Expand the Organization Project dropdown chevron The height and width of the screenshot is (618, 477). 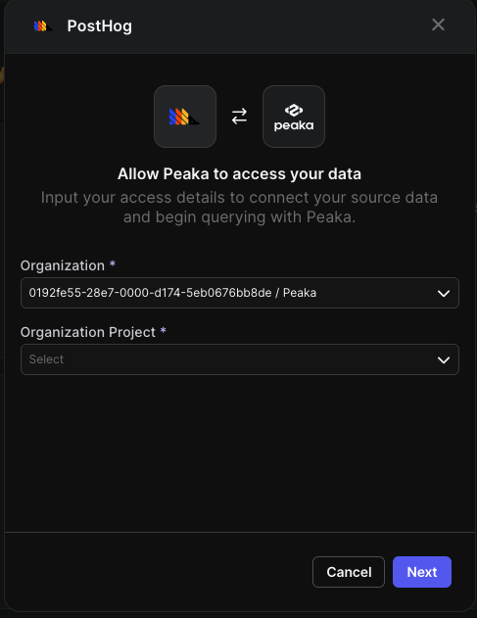pos(444,359)
